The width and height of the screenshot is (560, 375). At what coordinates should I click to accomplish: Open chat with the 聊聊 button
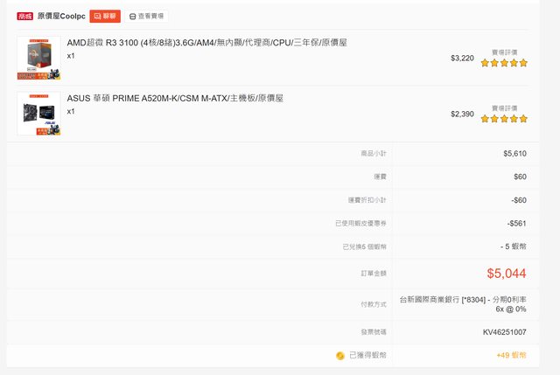[x=104, y=17]
